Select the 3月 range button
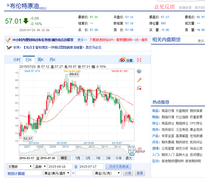This screenshot has width=205, height=179. pos(88,158)
